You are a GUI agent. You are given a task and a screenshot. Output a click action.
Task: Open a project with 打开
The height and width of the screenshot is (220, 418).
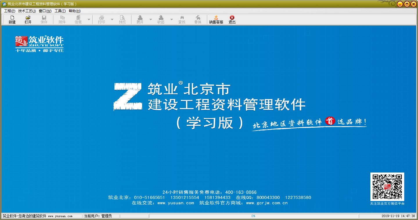pos(28,19)
